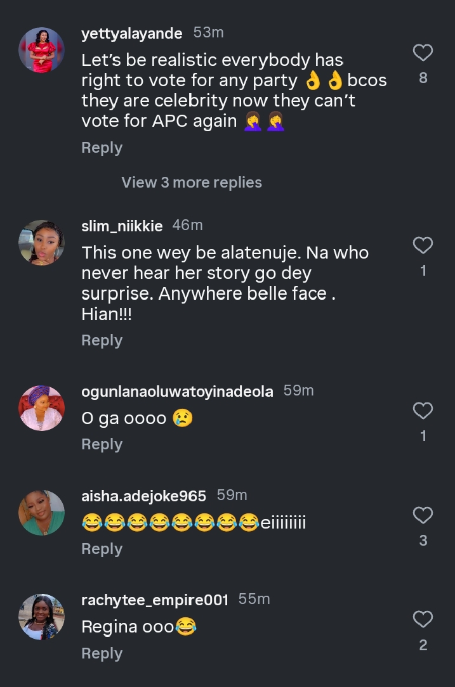Reply to yettyalayande's comment
The height and width of the screenshot is (687, 455).
[102, 148]
